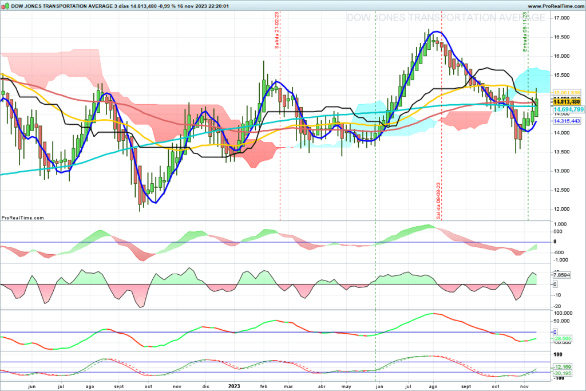The image size is (586, 391).
Task: Click the 'jun' label left of 'jul' 2022
Action: (32, 386)
